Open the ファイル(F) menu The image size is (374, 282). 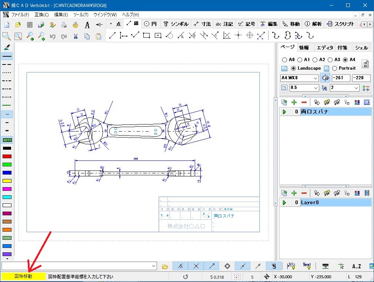[20, 15]
